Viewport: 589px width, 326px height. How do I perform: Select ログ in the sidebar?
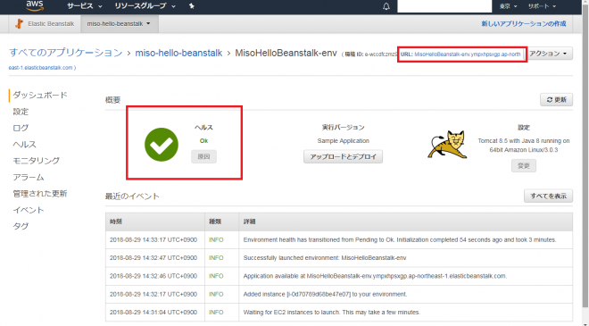(x=21, y=128)
